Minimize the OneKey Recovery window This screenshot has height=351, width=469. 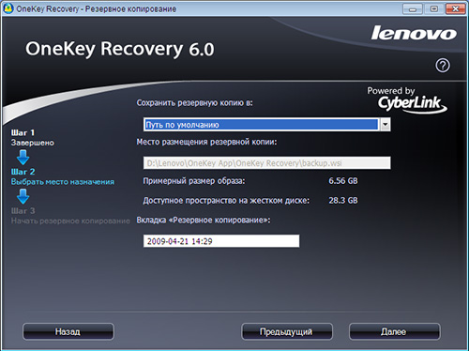coord(413,9)
